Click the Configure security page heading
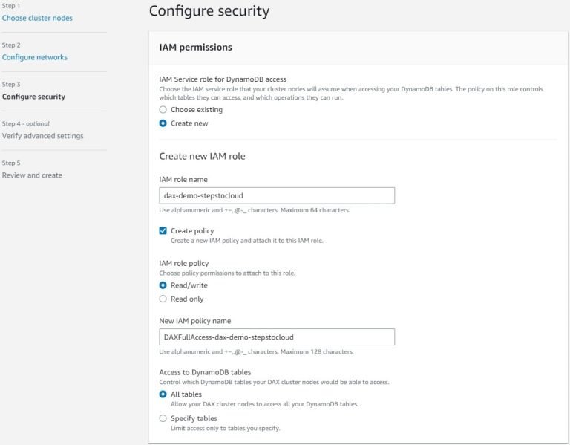The height and width of the screenshot is (445, 570). coord(209,11)
